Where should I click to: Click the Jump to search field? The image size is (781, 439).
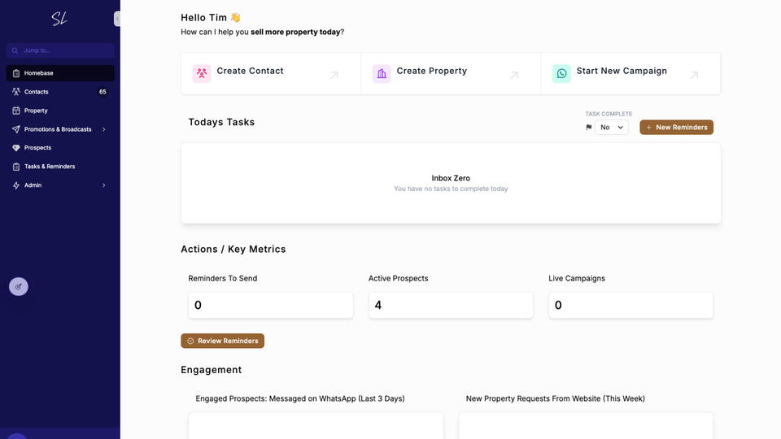(60, 50)
